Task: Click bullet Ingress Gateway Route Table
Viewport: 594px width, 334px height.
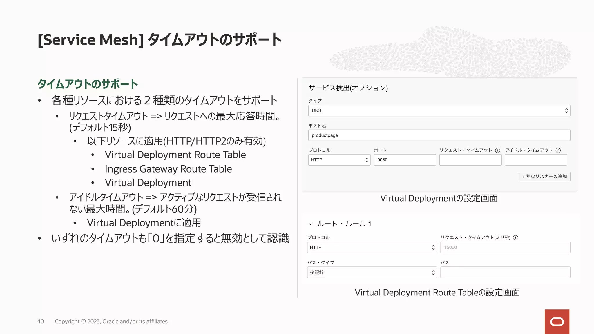Action: coord(168,169)
